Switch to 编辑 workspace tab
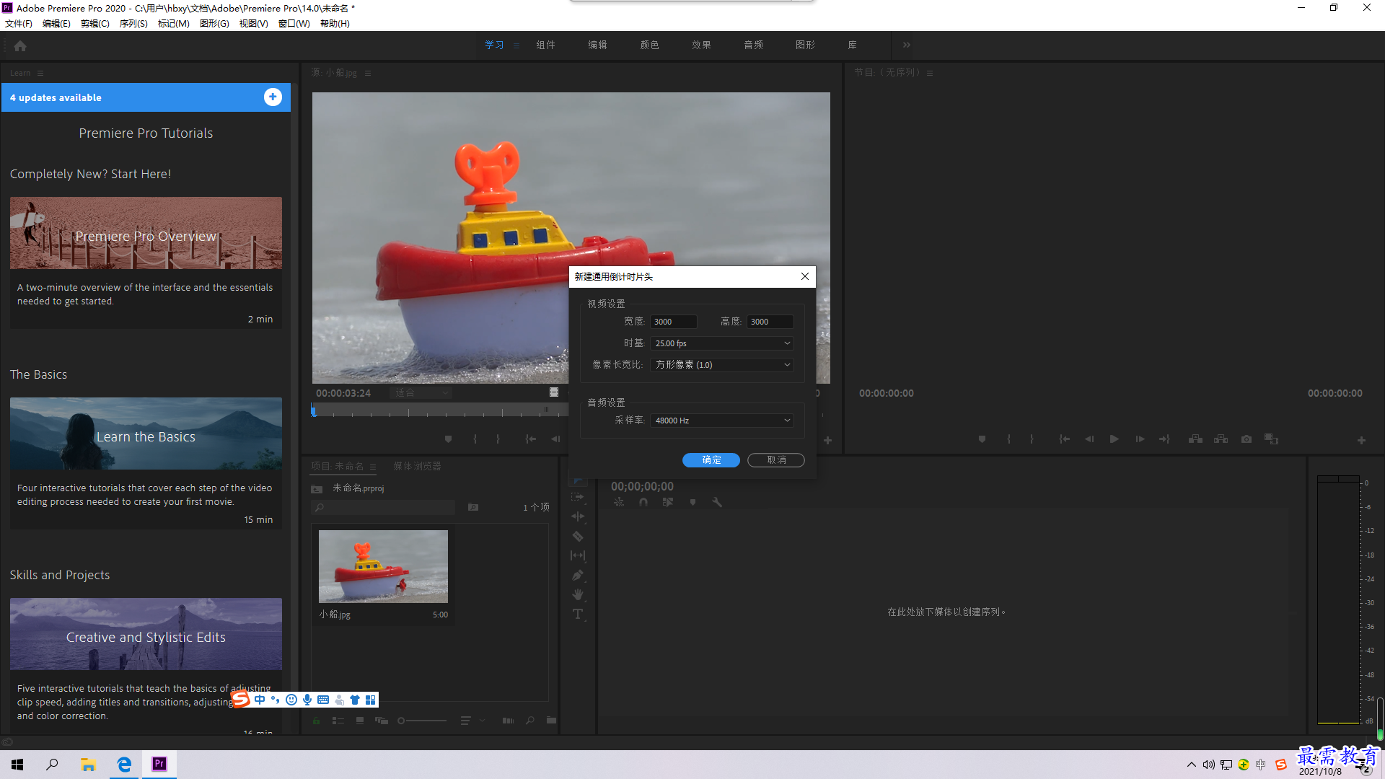 597,45
